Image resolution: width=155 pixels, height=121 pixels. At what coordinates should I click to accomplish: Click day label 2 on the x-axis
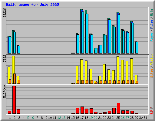pos(15,118)
